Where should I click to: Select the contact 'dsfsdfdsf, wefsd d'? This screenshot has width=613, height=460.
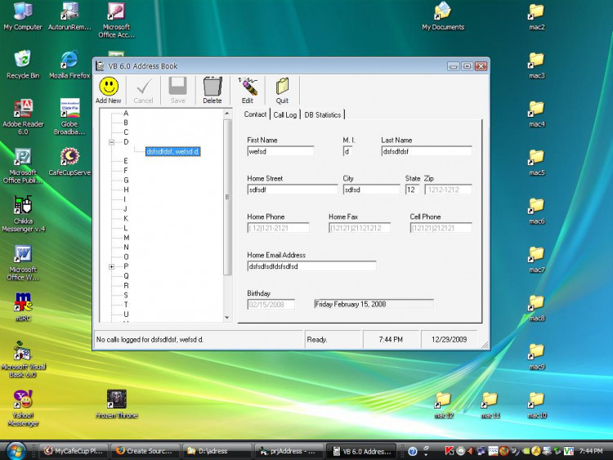(172, 151)
